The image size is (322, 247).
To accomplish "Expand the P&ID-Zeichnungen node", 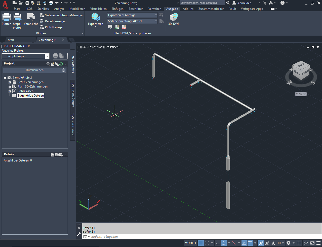I will pyautogui.click(x=10, y=82).
